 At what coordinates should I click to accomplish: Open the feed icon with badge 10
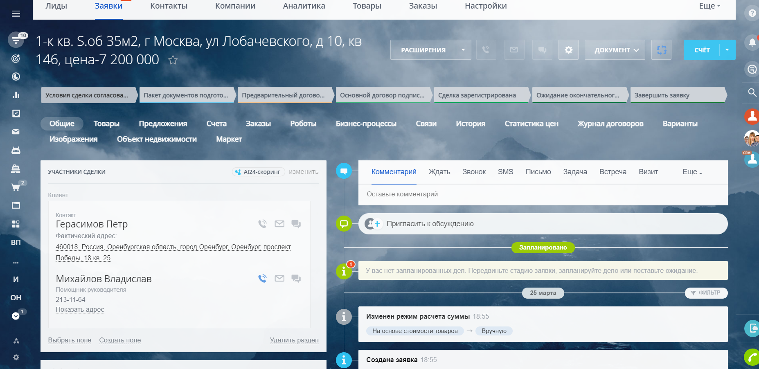coord(16,40)
